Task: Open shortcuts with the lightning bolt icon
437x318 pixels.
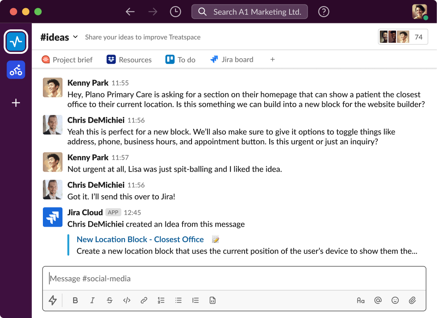Action: pos(53,300)
